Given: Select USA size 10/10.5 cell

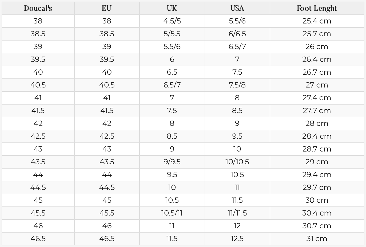Looking at the screenshot, I should click(x=237, y=162).
